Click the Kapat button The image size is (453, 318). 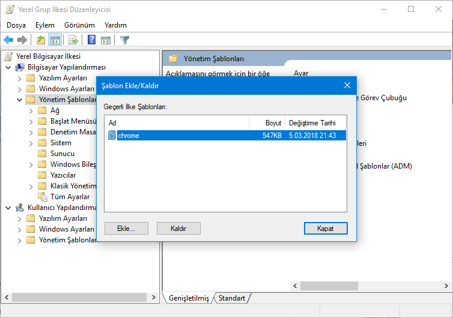click(326, 228)
